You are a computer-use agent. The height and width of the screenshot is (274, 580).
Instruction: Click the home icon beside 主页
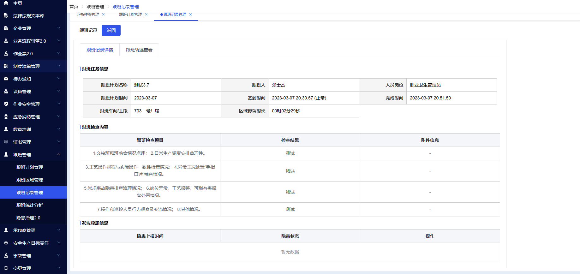pos(6,3)
